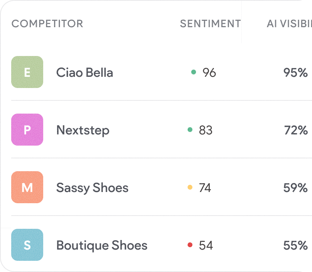Viewport: 312px width, 272px height.
Task: Click the blue S avatar icon
Action: pyautogui.click(x=27, y=245)
